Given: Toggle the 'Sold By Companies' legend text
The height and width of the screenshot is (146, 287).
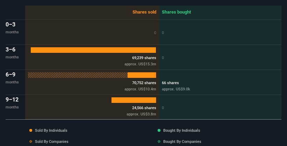Looking at the screenshot, I should coord(51,142).
